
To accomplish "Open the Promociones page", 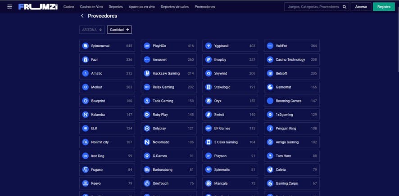I will 205,7.
